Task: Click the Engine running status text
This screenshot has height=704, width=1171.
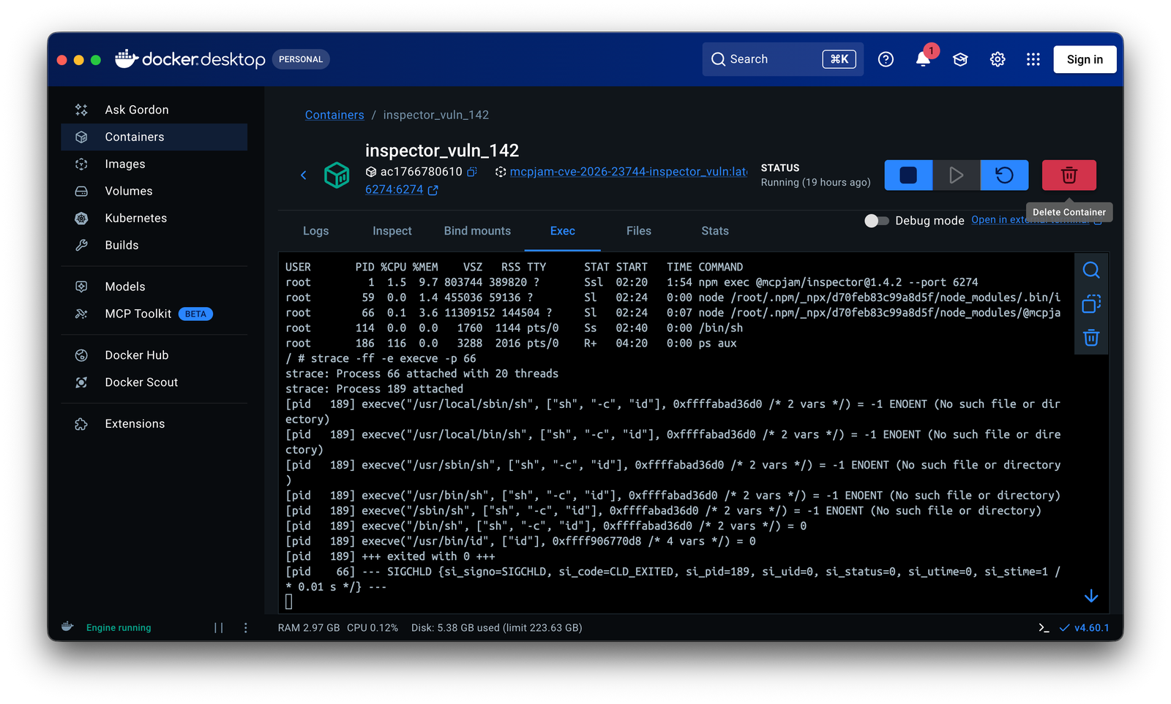Action: coord(119,628)
